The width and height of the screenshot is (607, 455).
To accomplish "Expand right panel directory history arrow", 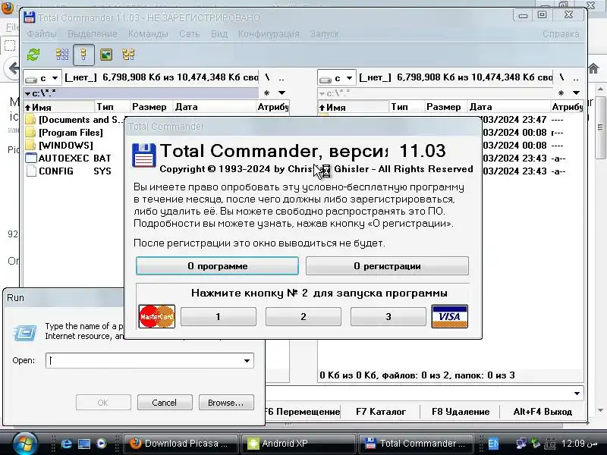I will pos(576,93).
